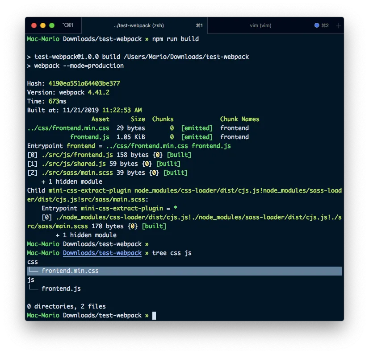
Task: Click the build time 673ms
Action: (x=58, y=102)
